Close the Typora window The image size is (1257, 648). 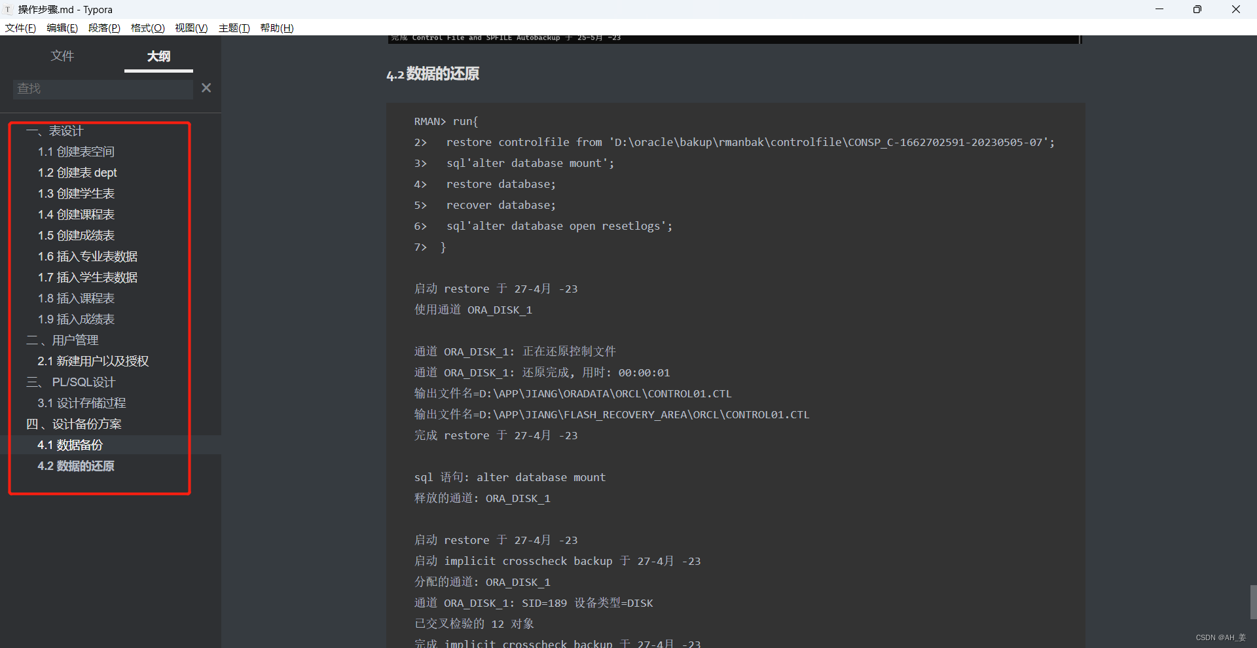click(x=1236, y=9)
